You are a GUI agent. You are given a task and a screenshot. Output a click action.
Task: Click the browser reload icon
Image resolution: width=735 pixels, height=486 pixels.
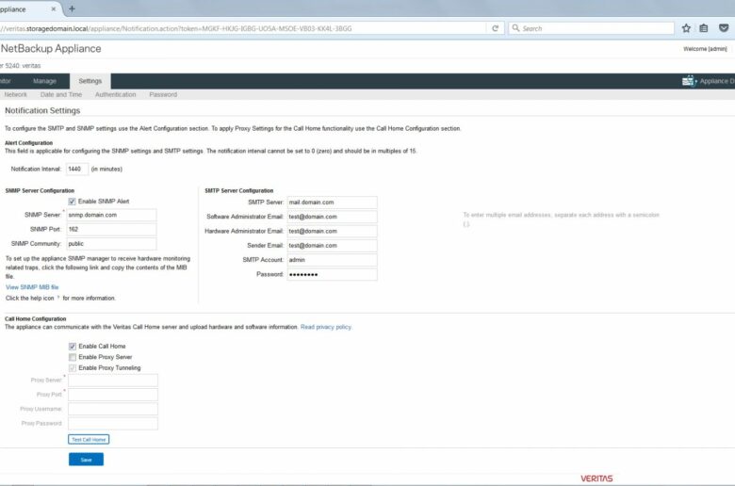click(x=495, y=28)
